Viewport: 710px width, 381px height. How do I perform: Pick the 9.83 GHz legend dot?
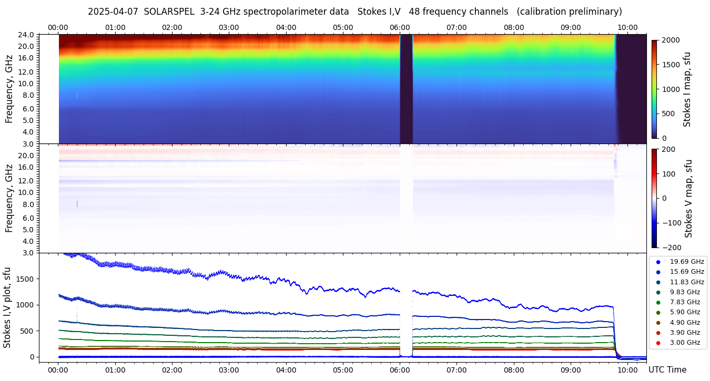[x=658, y=292]
